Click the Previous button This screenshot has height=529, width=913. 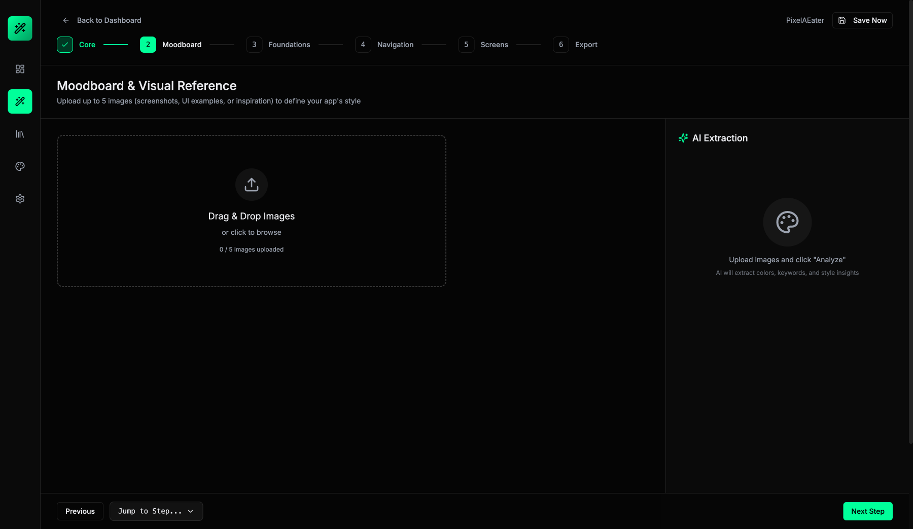click(x=80, y=511)
